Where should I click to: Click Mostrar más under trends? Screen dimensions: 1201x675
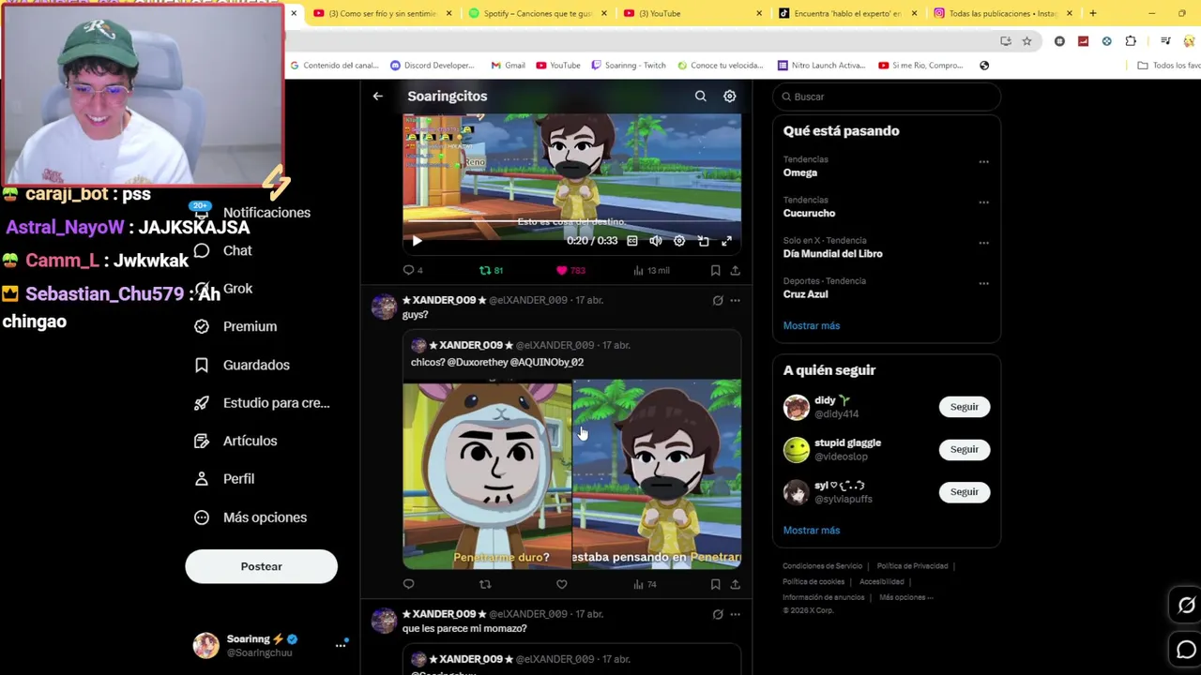(812, 325)
